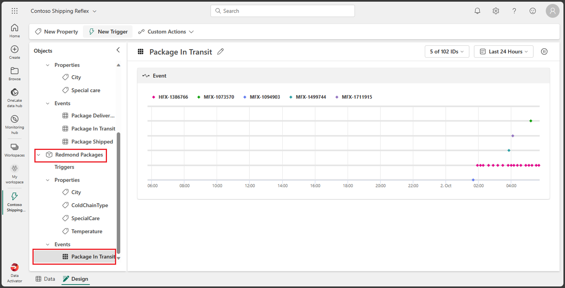Click the blue MFX-1094903 data point
This screenshot has width=565, height=288.
pyautogui.click(x=473, y=180)
